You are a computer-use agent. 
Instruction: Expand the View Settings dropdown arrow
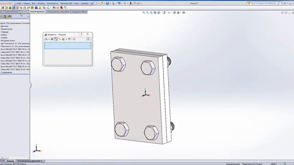[186, 13]
